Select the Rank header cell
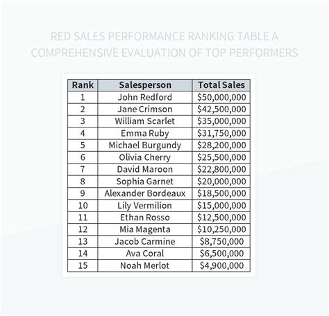Screen dimensions: 329x316 click(83, 85)
